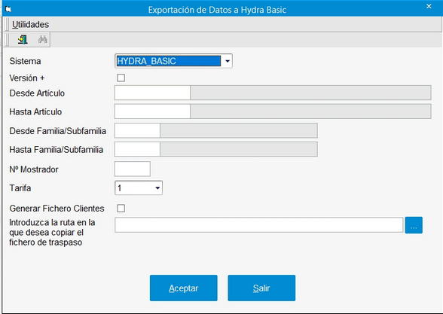Click the transfer file path input field
Viewport: 443px width, 314px height.
point(259,225)
